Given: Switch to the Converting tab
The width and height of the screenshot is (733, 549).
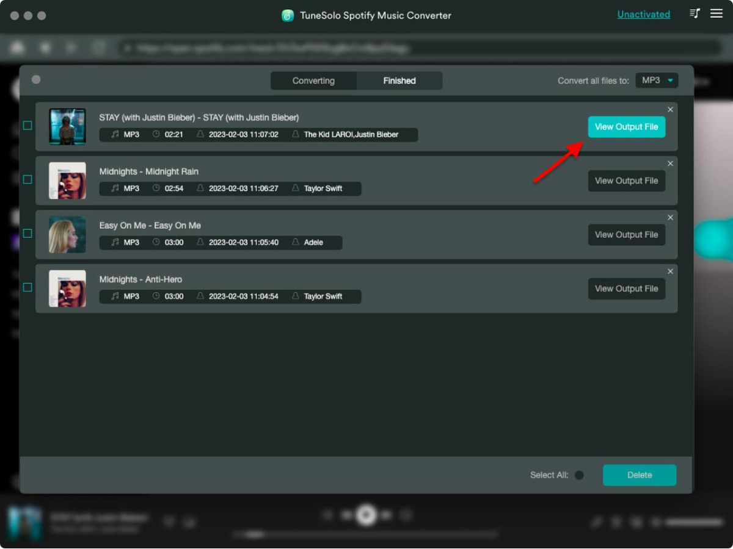Looking at the screenshot, I should 313,81.
